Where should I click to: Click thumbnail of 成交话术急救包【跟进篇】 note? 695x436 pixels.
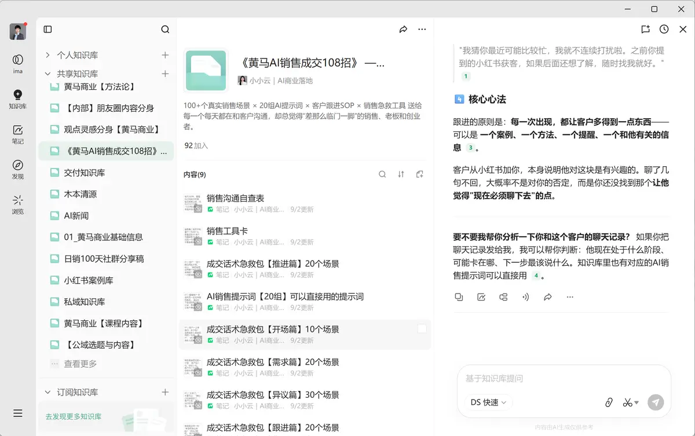193,430
